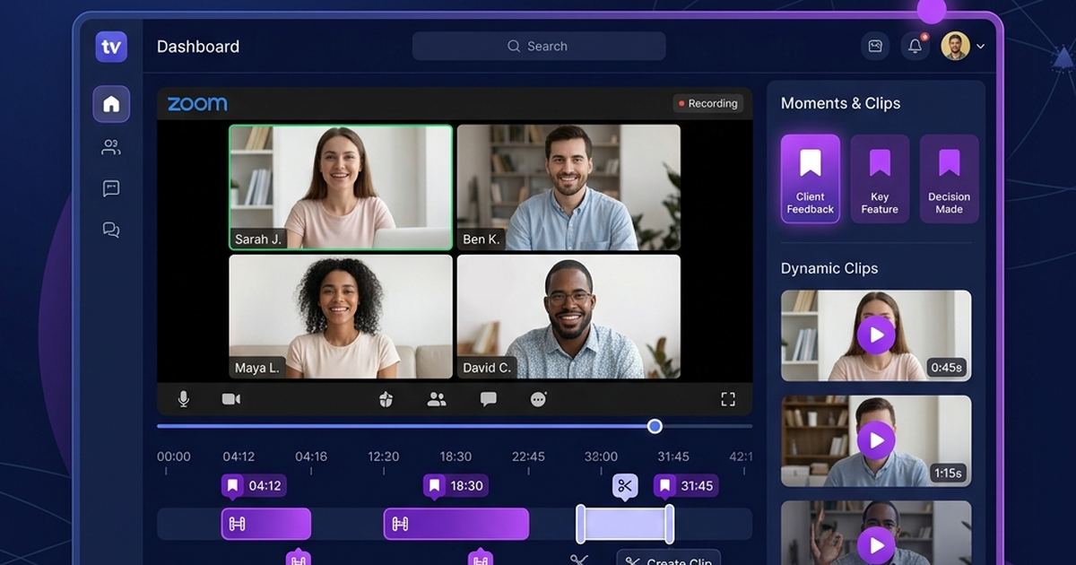Click the 18:30 bookmark marker

point(456,486)
